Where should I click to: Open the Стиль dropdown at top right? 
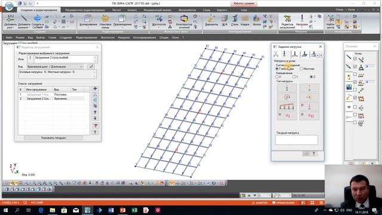pyautogui.click(x=341, y=10)
